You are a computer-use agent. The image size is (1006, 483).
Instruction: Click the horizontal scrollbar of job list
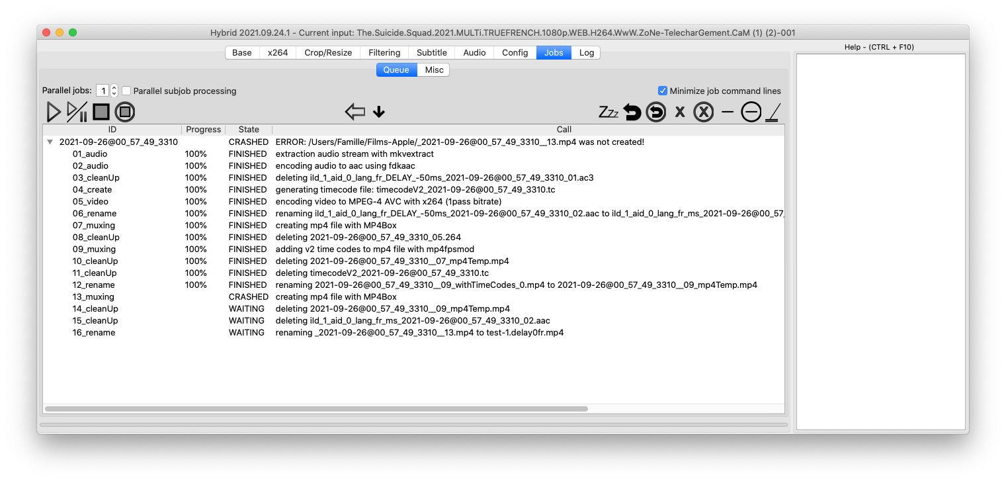316,409
